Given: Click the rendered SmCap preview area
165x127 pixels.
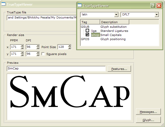Looking at the screenshot, I should tap(69, 97).
